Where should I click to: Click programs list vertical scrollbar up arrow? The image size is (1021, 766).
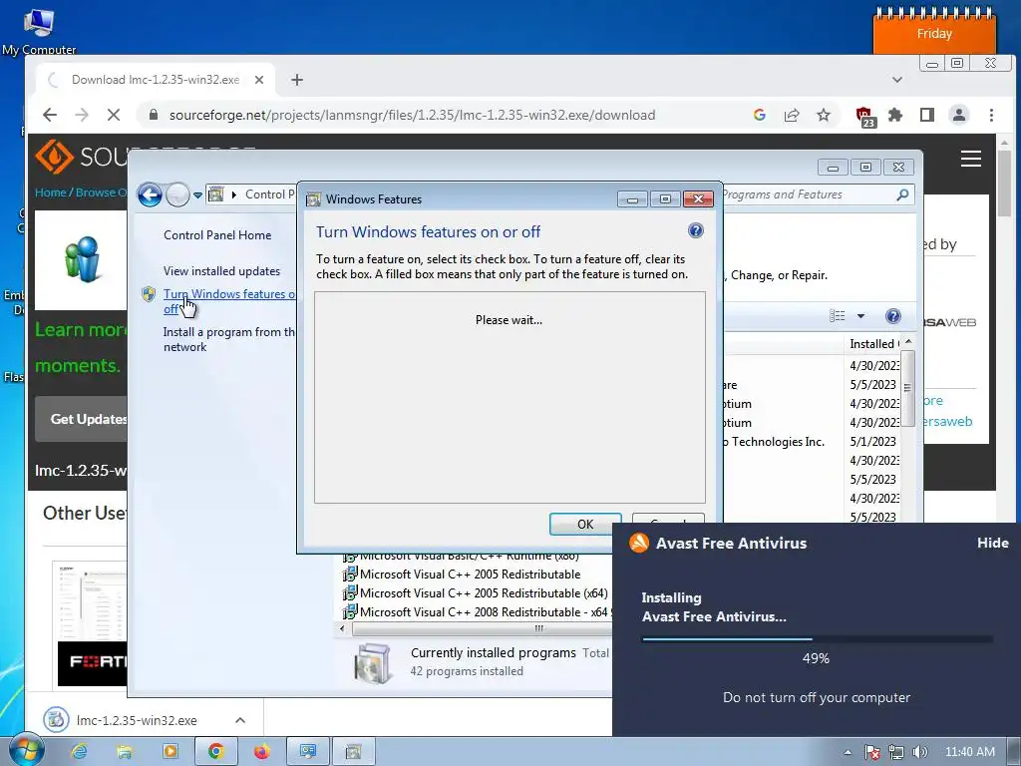pos(908,343)
